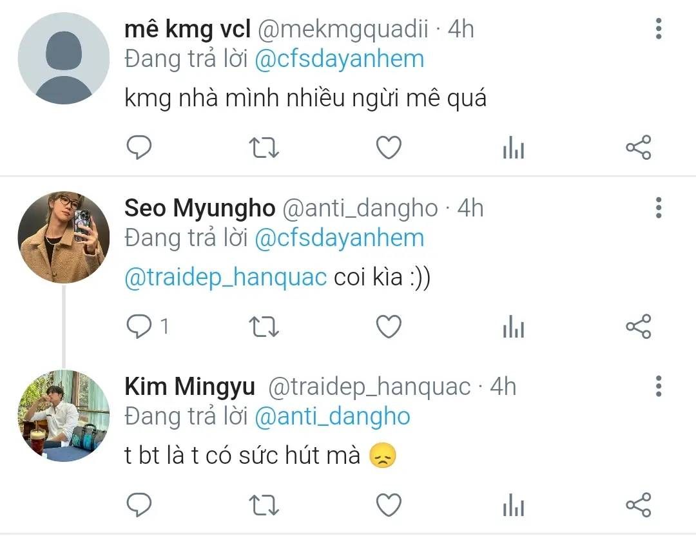The image size is (696, 536).
Task: Open @anti_dangho link in Kim Mingyu's reply
Action: (x=333, y=417)
